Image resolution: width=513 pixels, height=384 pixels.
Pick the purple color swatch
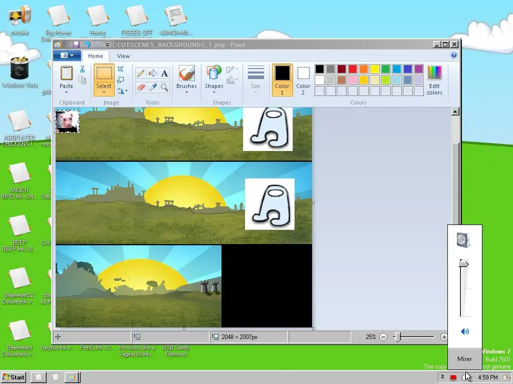[x=419, y=69]
